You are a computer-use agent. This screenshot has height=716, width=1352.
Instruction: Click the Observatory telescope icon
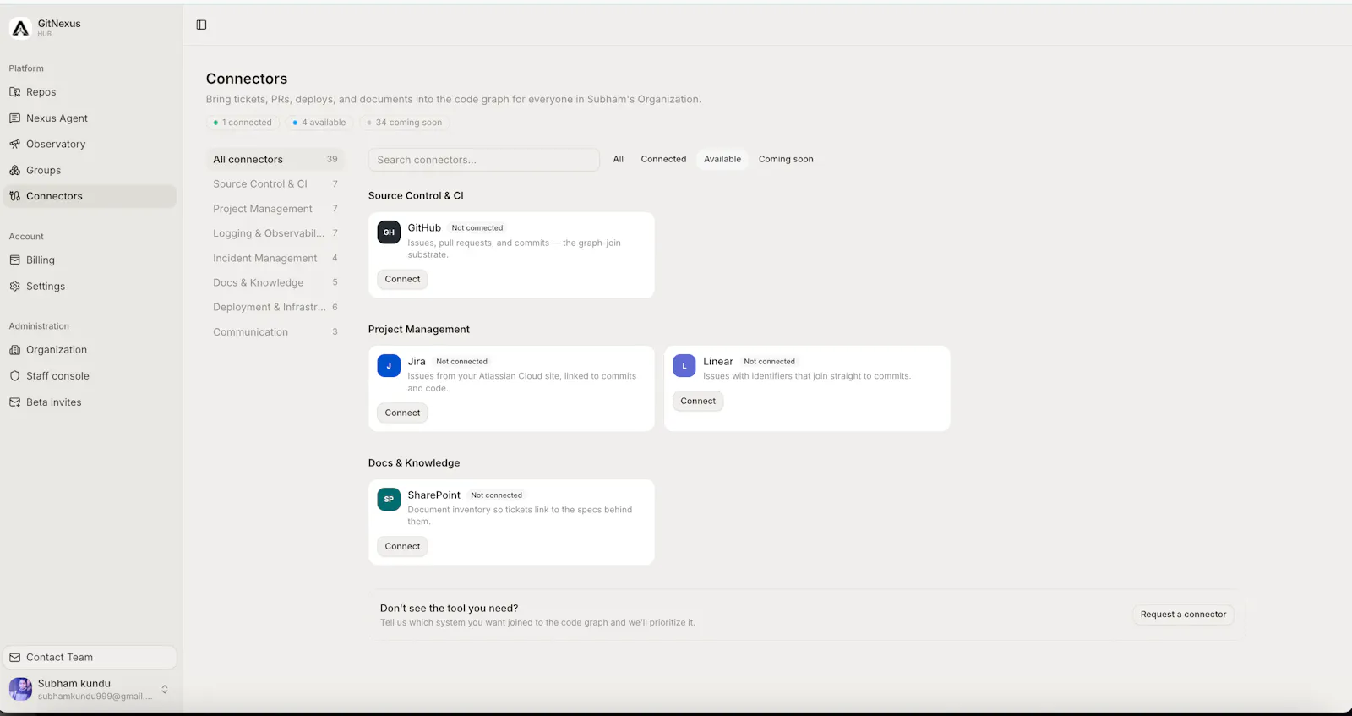coord(14,144)
